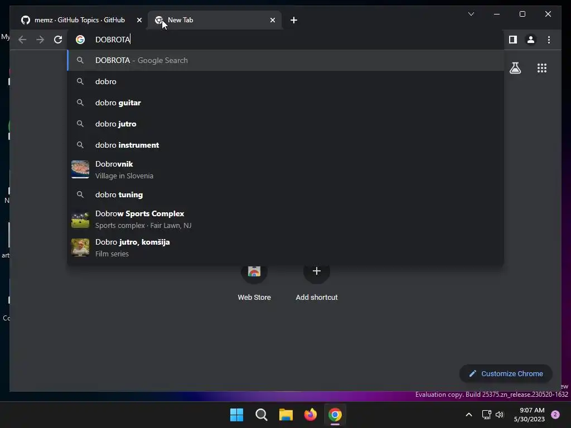Click the Chrome taskbar icon
The width and height of the screenshot is (571, 428).
coord(335,415)
